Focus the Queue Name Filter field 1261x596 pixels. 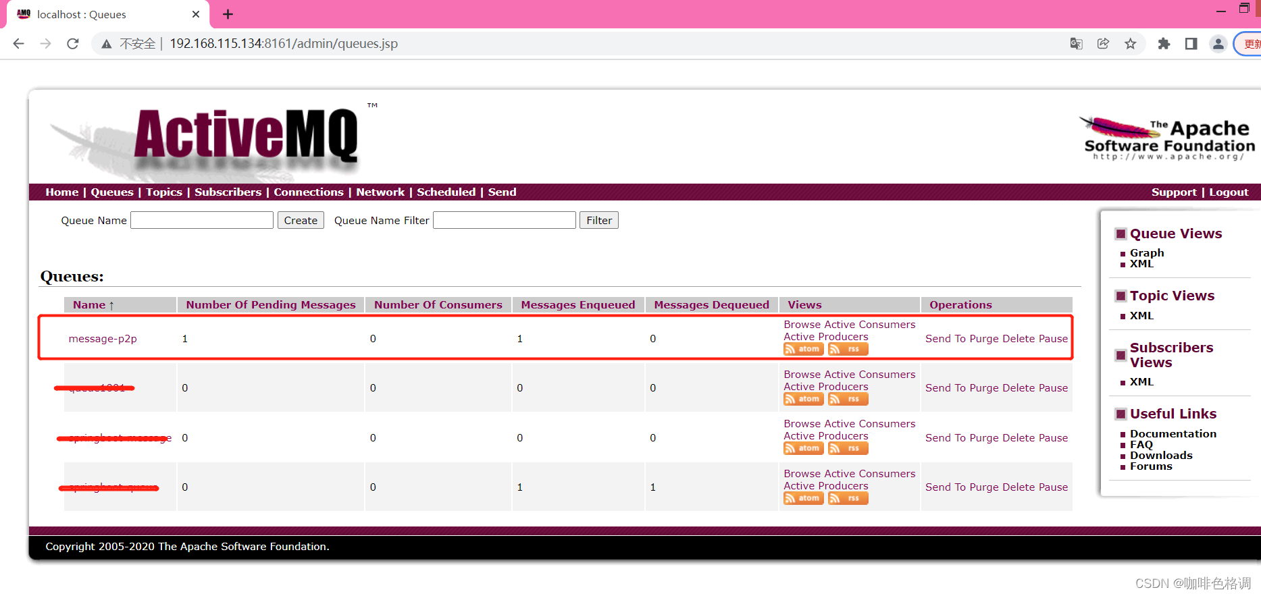tap(505, 220)
